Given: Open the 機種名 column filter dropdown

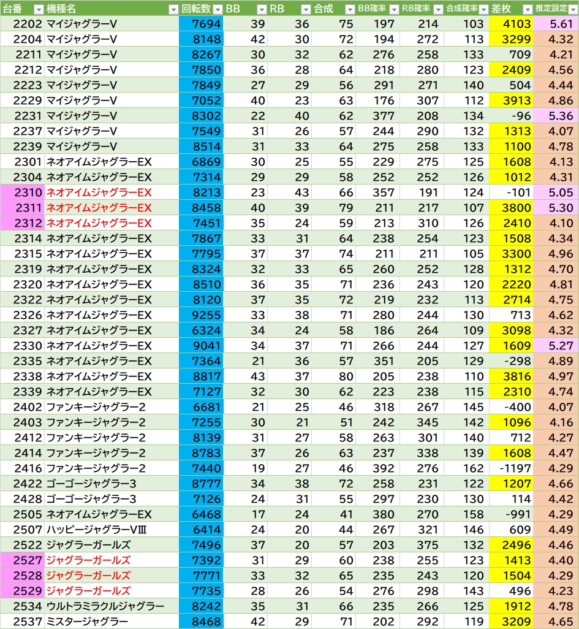Looking at the screenshot, I should (173, 9).
